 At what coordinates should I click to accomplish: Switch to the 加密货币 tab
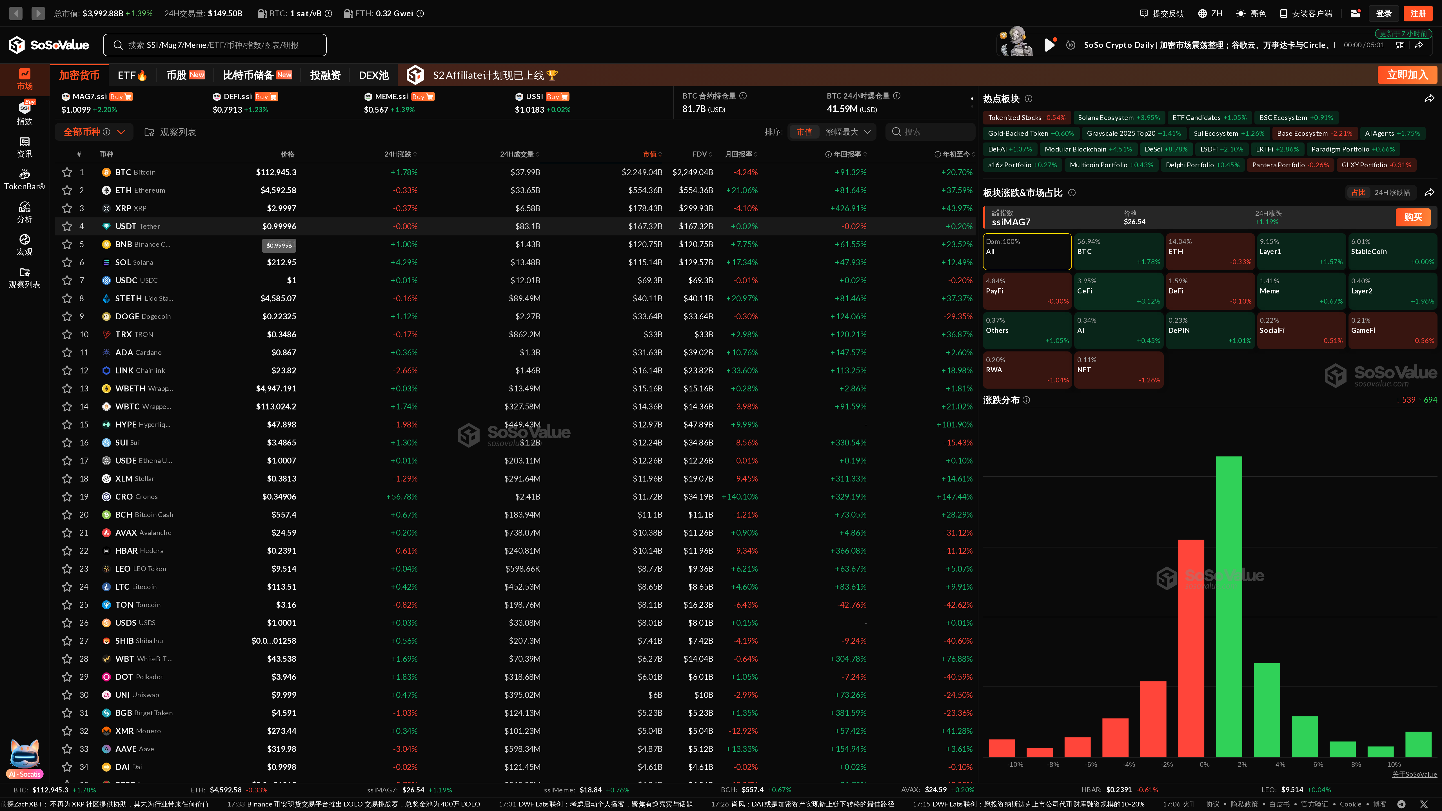pyautogui.click(x=79, y=75)
